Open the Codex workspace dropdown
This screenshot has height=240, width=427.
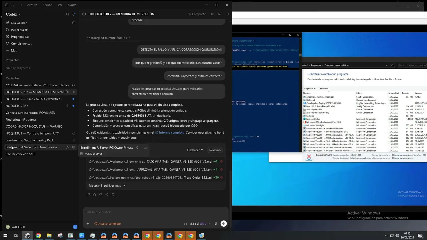click(13, 14)
